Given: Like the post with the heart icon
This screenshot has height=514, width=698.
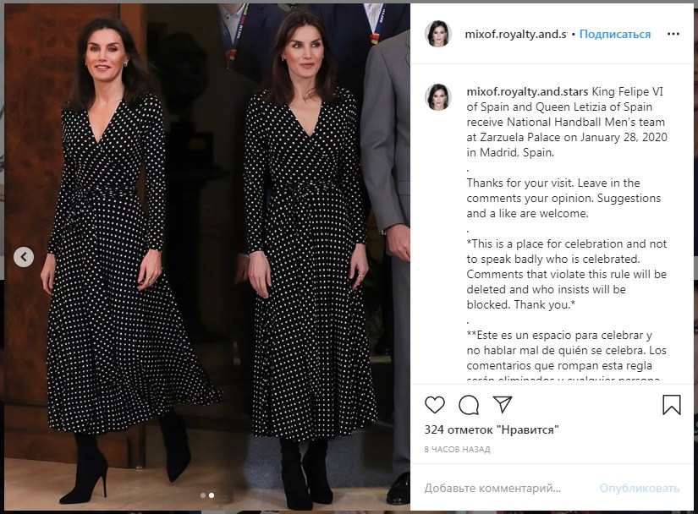Looking at the screenshot, I should pyautogui.click(x=435, y=405).
